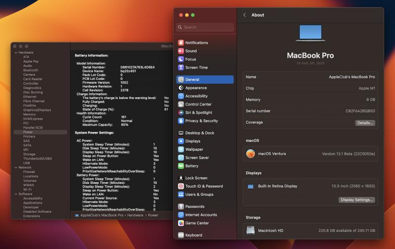Select Memory in the Hardware list

tap(30, 114)
